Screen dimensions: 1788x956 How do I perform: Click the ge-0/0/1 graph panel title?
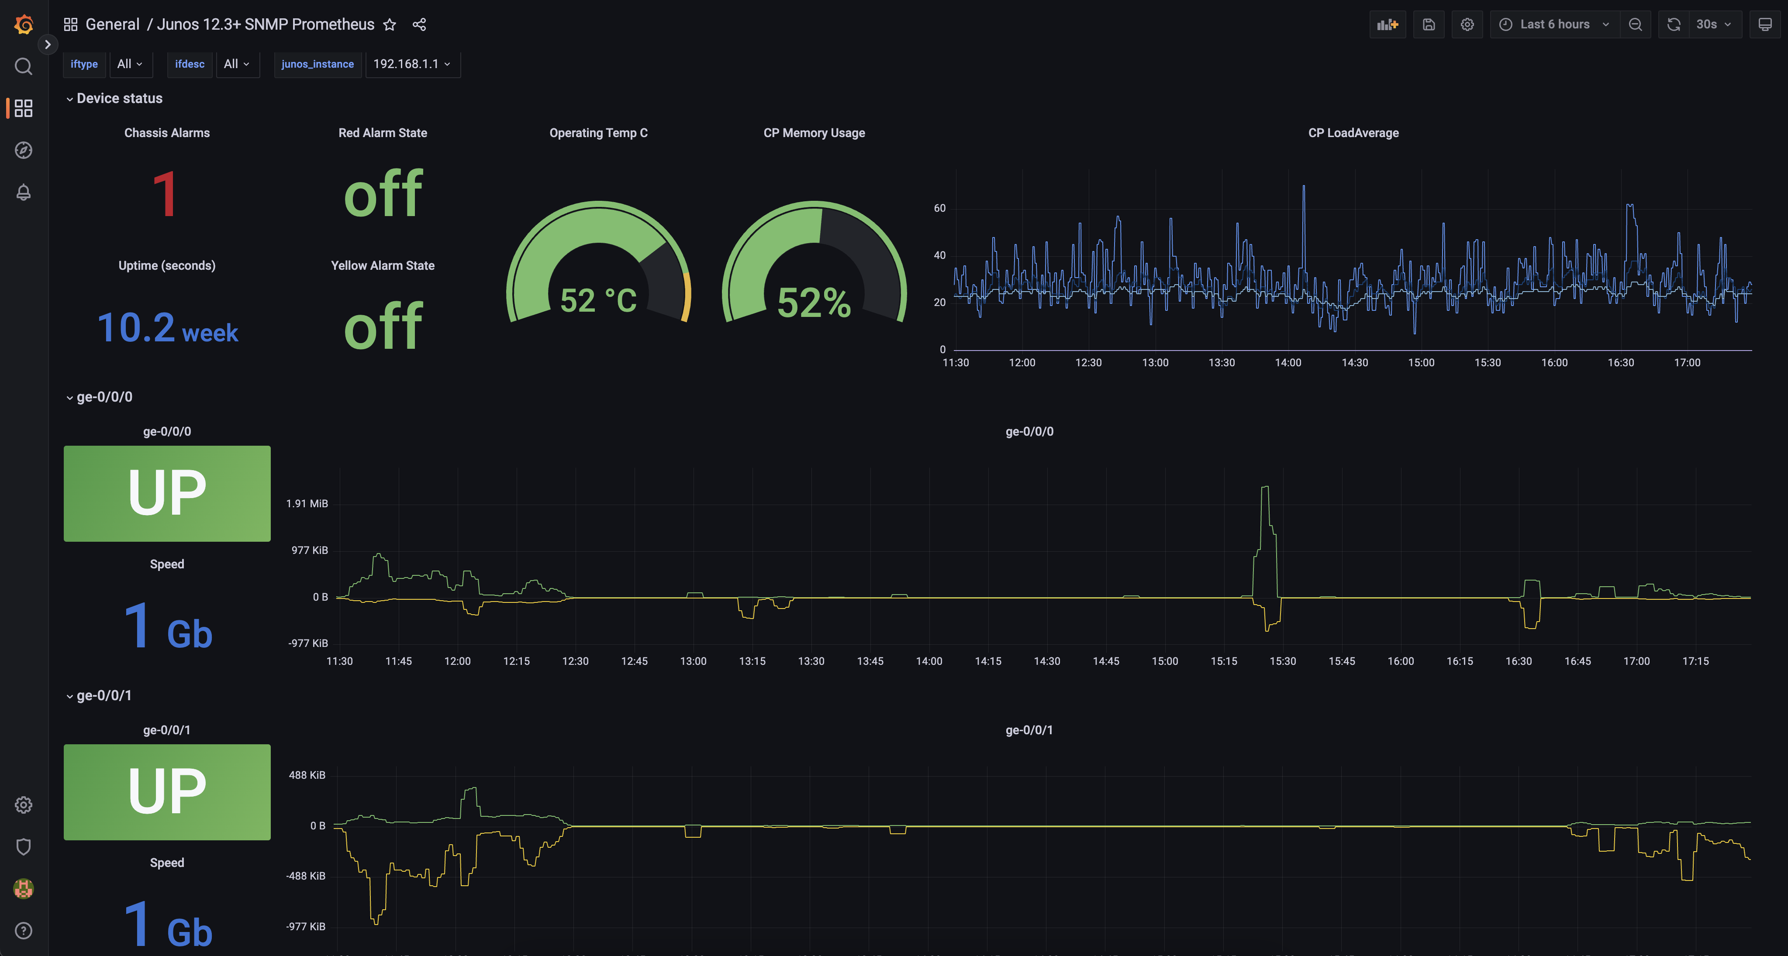click(1029, 730)
